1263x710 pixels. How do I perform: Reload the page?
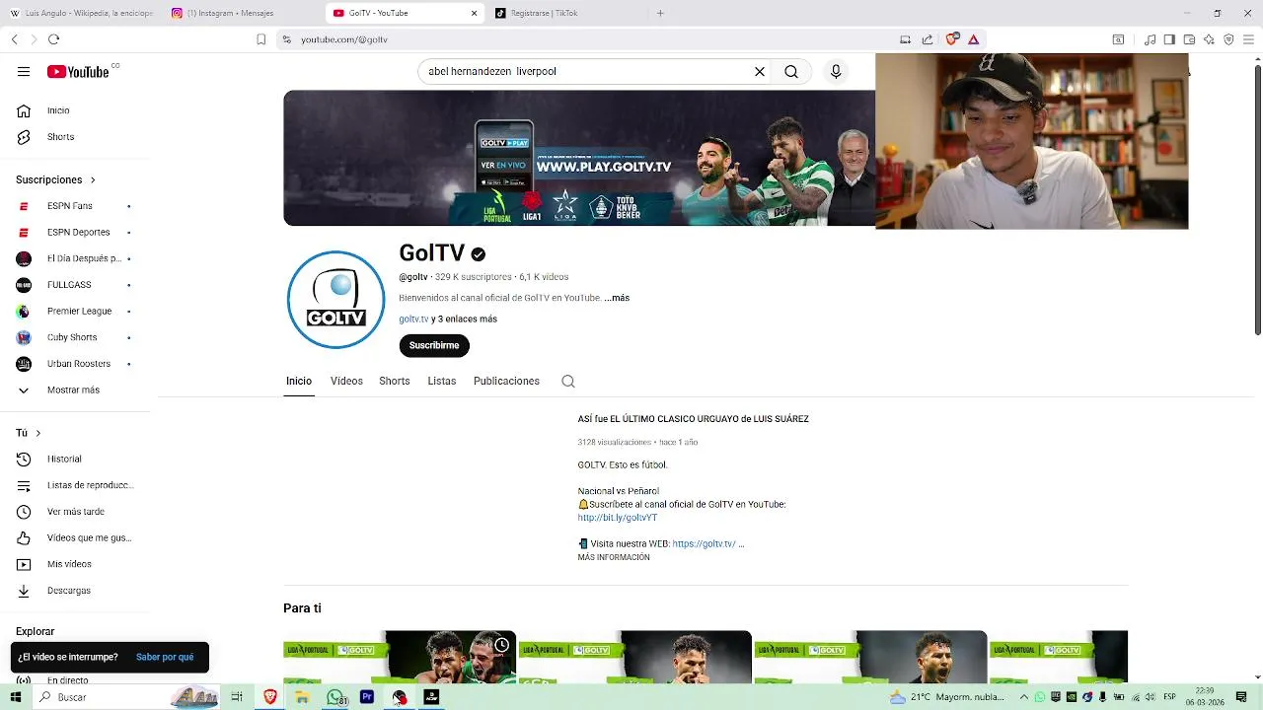coord(53,39)
